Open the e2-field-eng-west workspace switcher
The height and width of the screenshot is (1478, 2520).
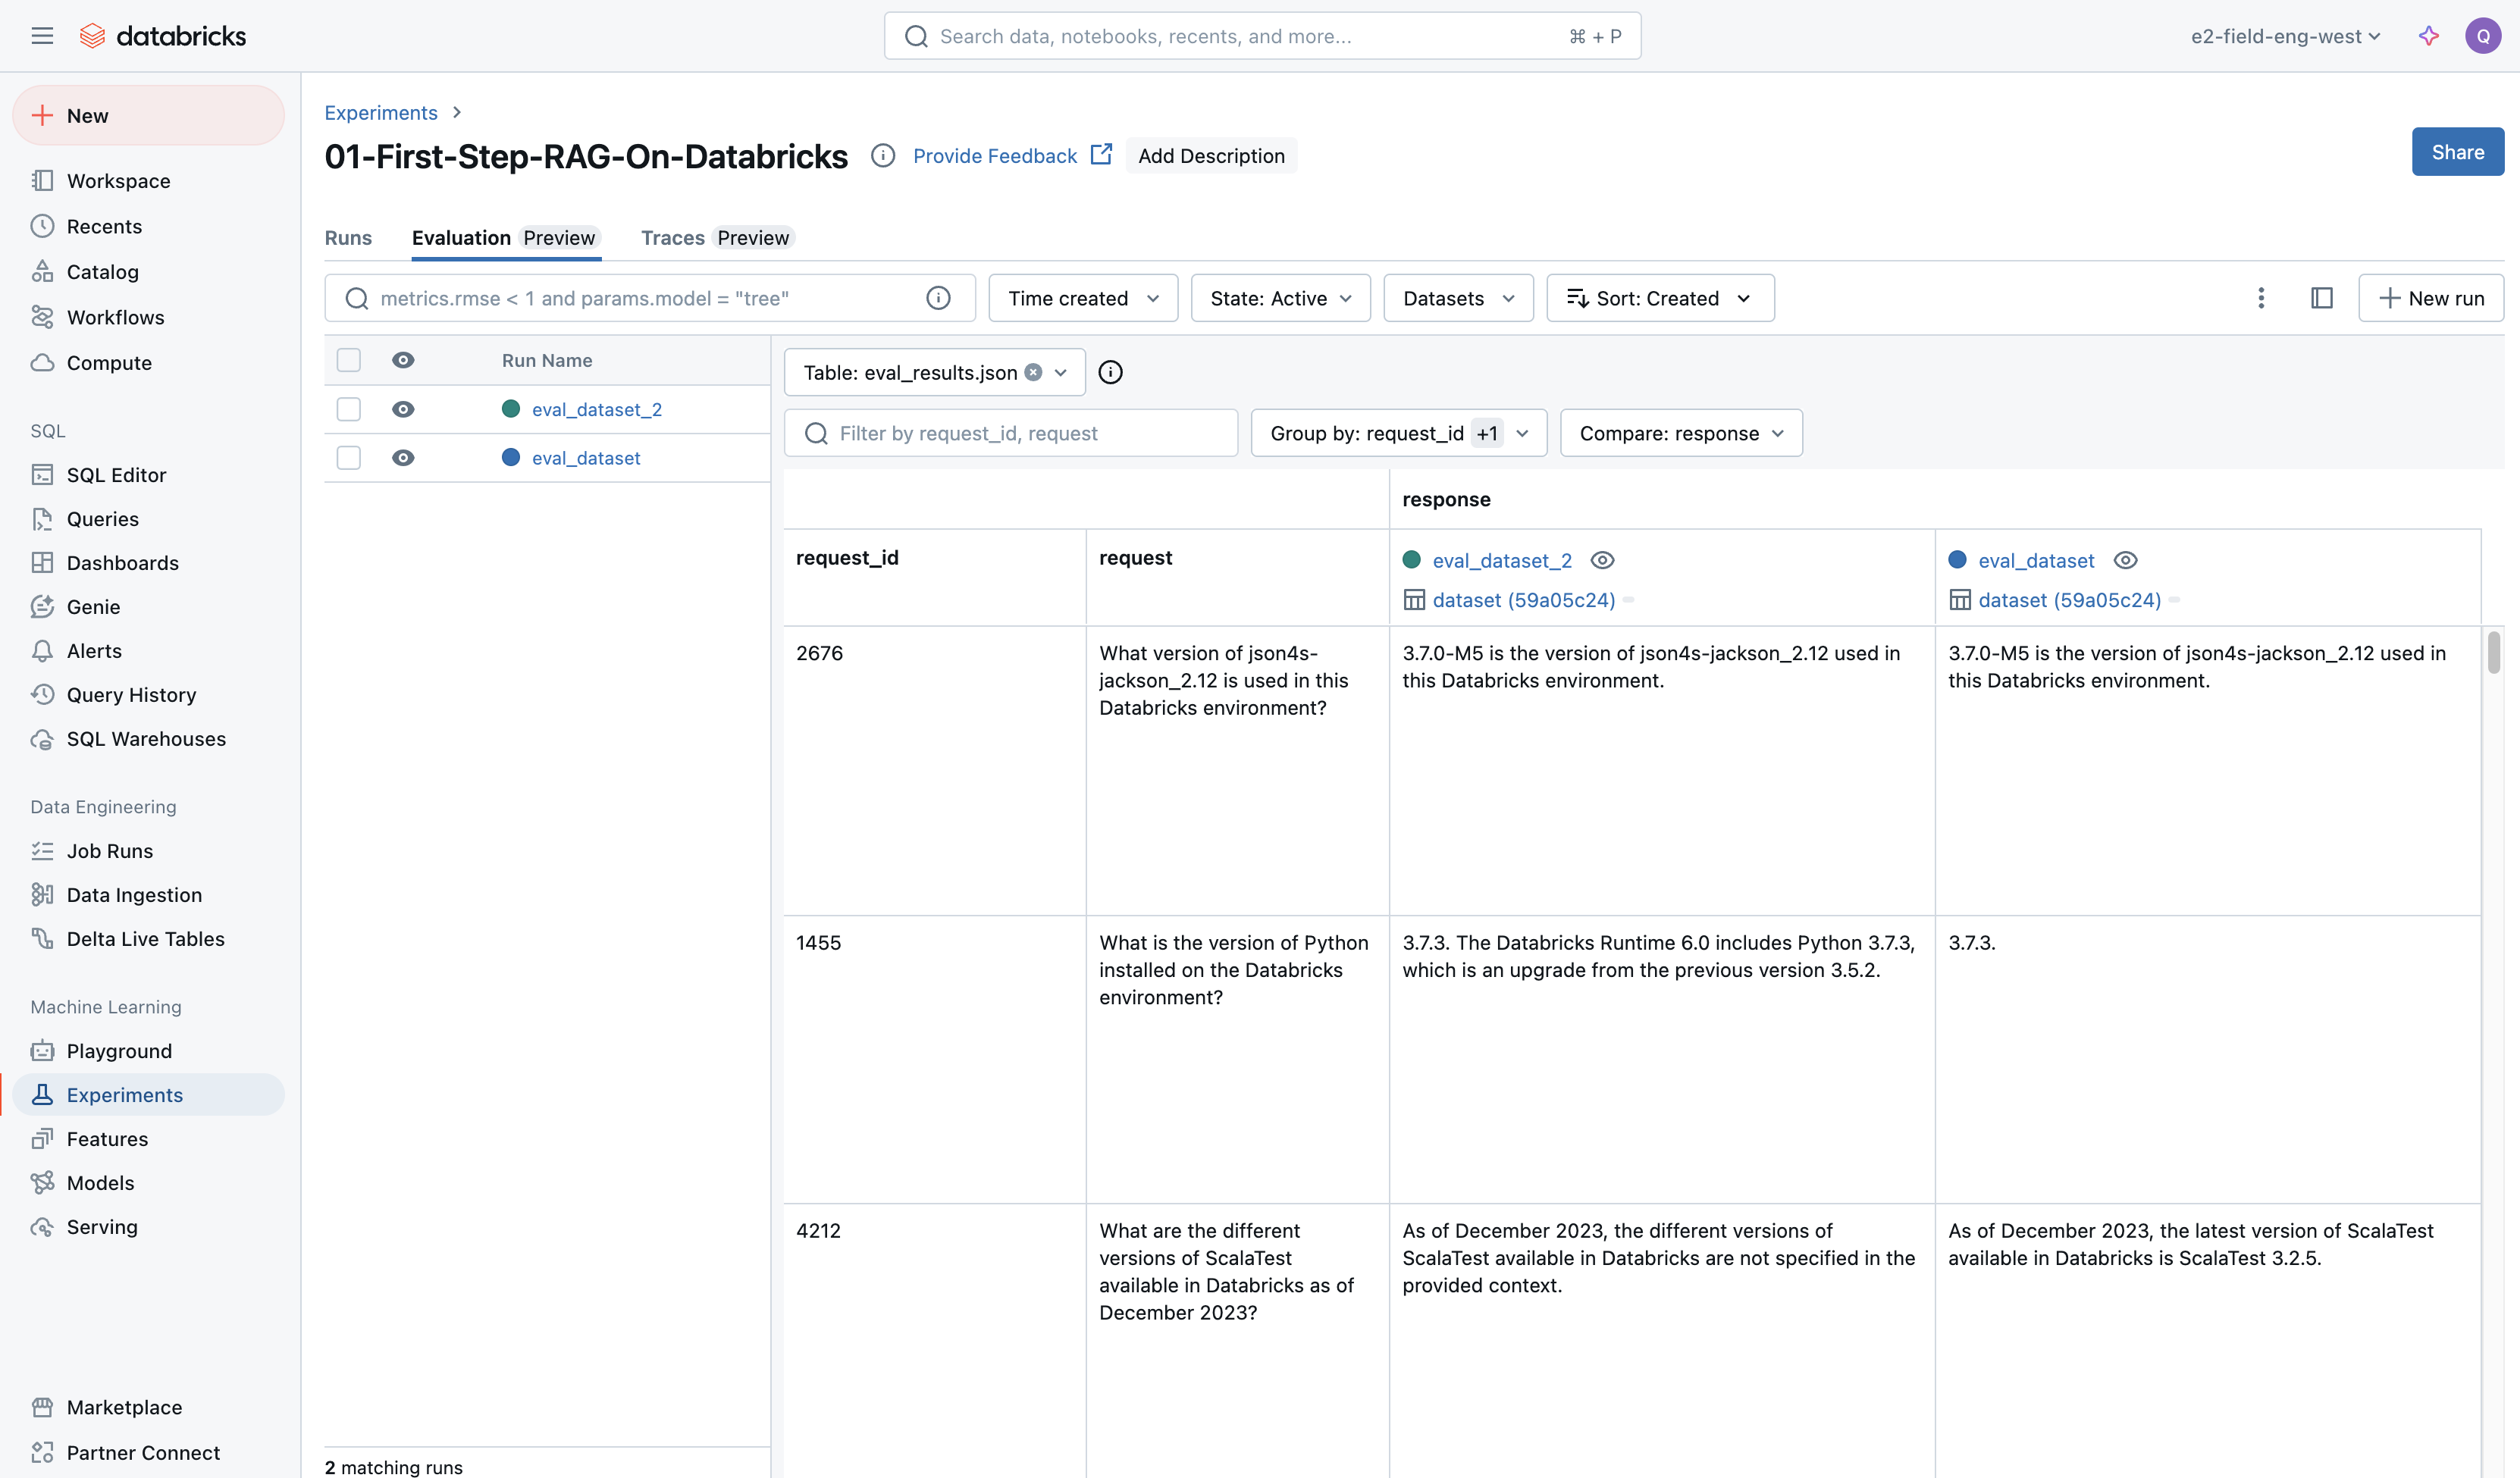pyautogui.click(x=2286, y=36)
